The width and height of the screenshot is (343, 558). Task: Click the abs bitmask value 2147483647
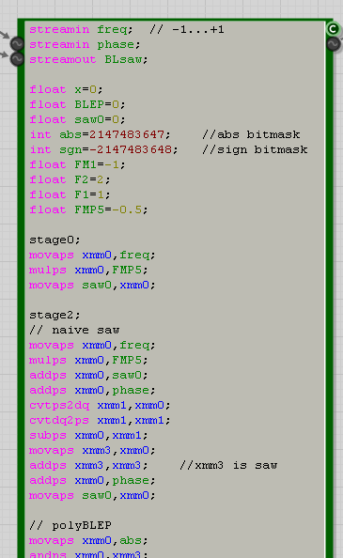[127, 134]
